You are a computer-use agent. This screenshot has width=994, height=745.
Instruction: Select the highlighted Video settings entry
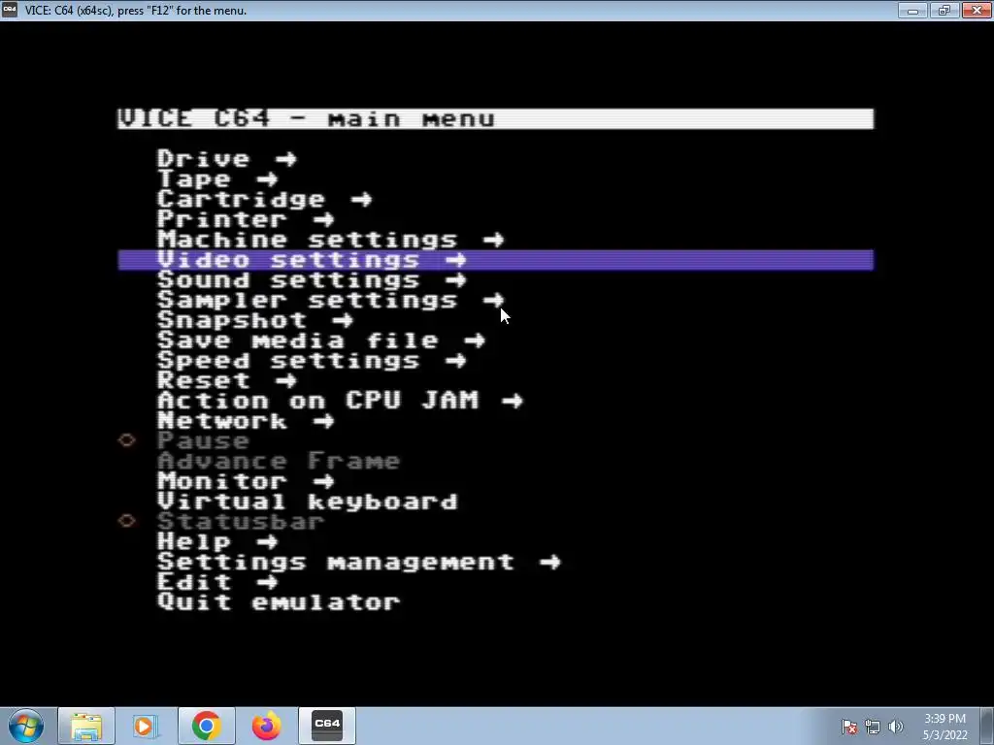point(496,260)
